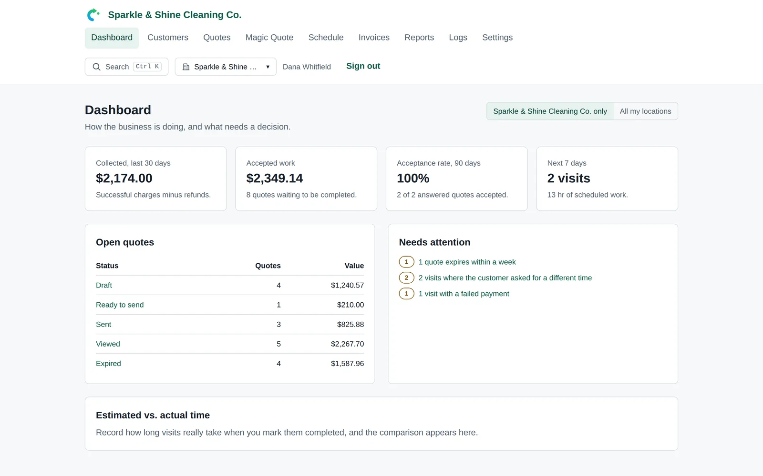This screenshot has height=476, width=763.
Task: Click the Status column header
Action: [x=107, y=266]
